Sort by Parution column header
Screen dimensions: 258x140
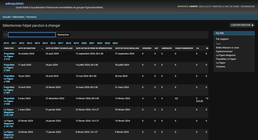coord(9,48)
